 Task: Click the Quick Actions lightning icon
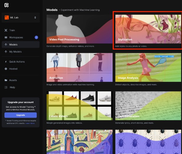6,62
